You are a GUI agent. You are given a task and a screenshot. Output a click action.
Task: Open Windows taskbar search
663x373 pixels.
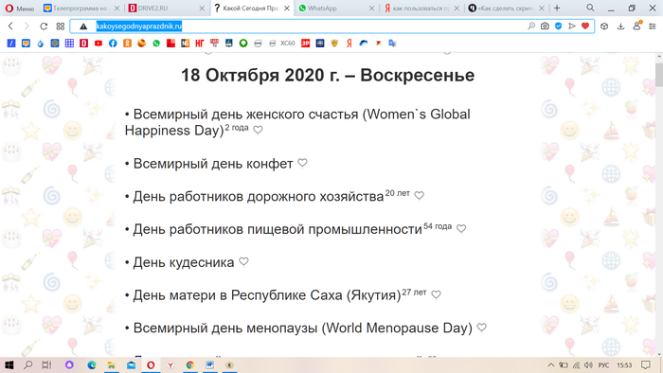27,365
